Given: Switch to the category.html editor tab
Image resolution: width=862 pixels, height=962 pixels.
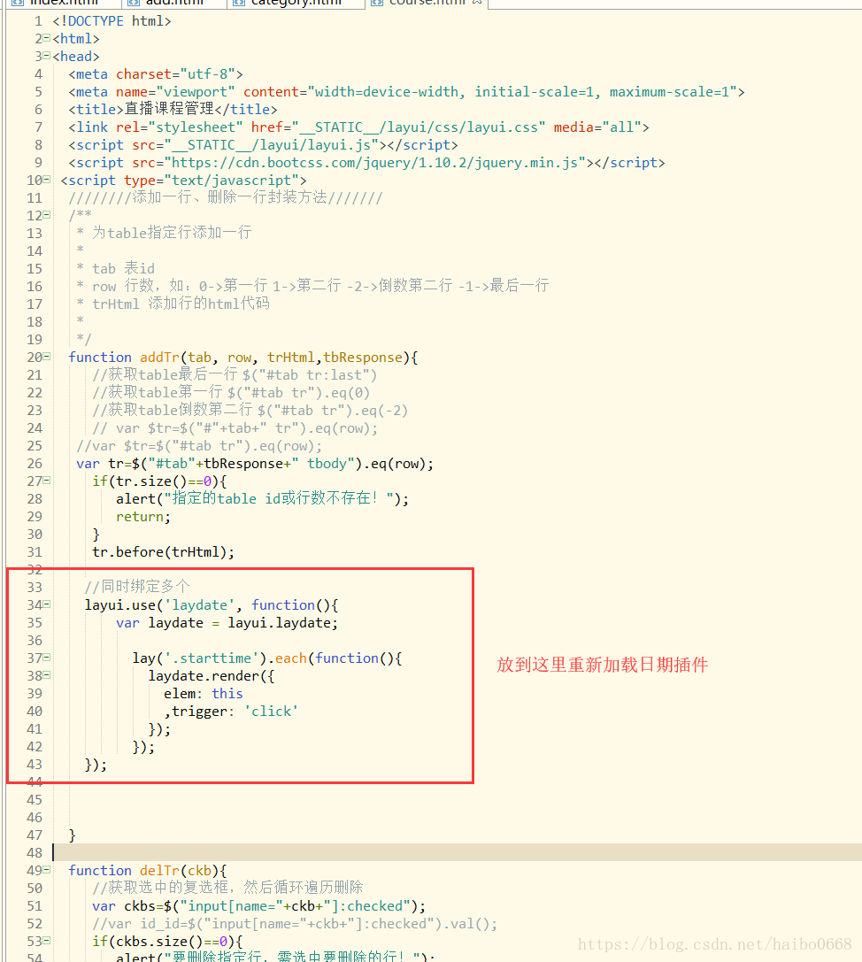Looking at the screenshot, I should tap(296, 3).
